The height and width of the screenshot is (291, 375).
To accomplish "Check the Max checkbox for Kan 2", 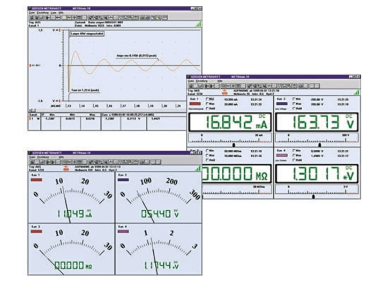I will point(294,104).
